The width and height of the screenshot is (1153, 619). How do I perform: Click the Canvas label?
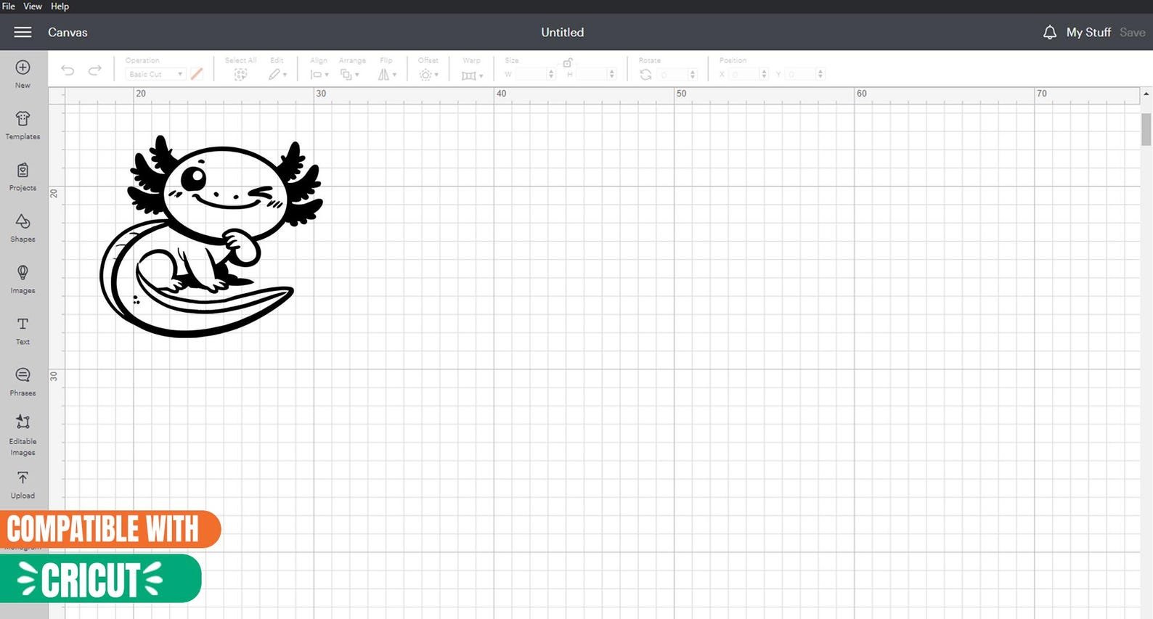(68, 32)
